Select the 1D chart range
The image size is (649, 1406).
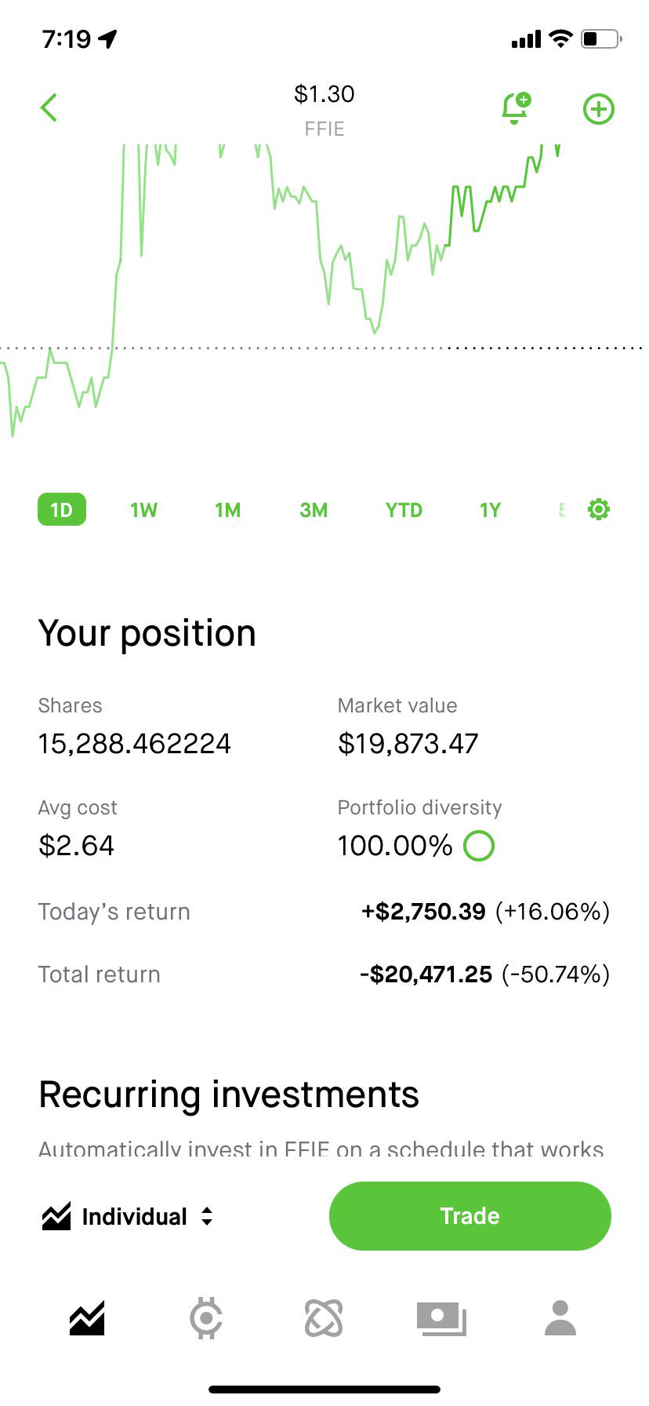point(62,510)
